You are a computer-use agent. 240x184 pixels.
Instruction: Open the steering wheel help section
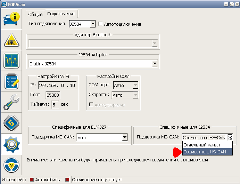click(11, 165)
